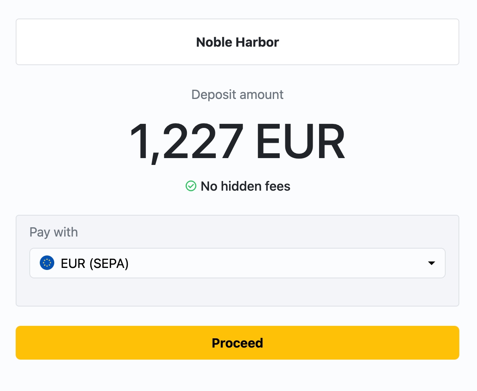
Task: Click the black dropdown caret arrow
Action: (431, 263)
